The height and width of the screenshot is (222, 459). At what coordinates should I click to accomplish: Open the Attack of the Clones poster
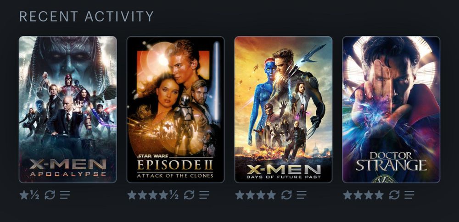[175, 109]
